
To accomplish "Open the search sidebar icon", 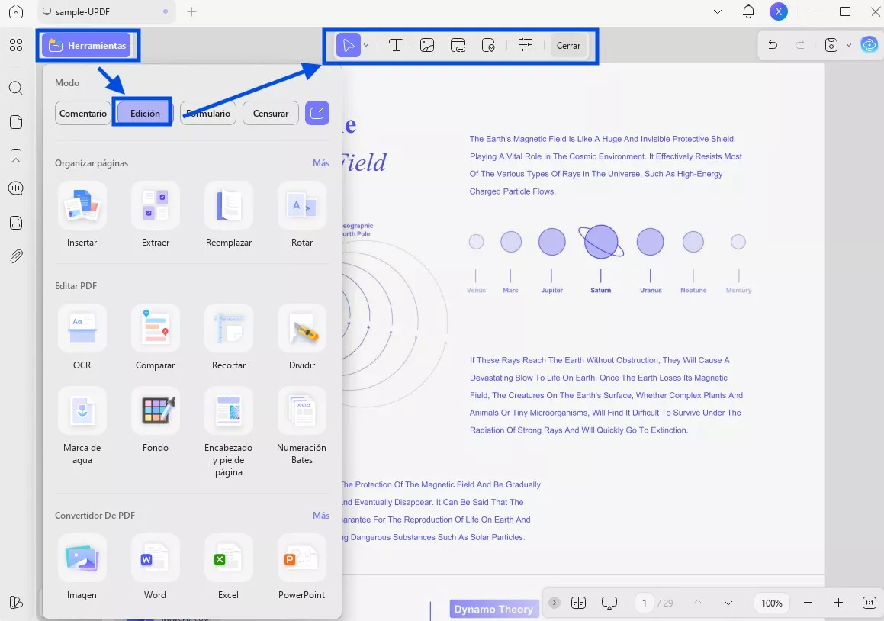I will [16, 88].
